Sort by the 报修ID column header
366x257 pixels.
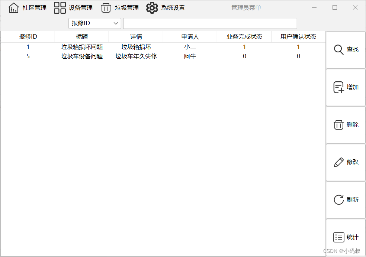click(28, 36)
